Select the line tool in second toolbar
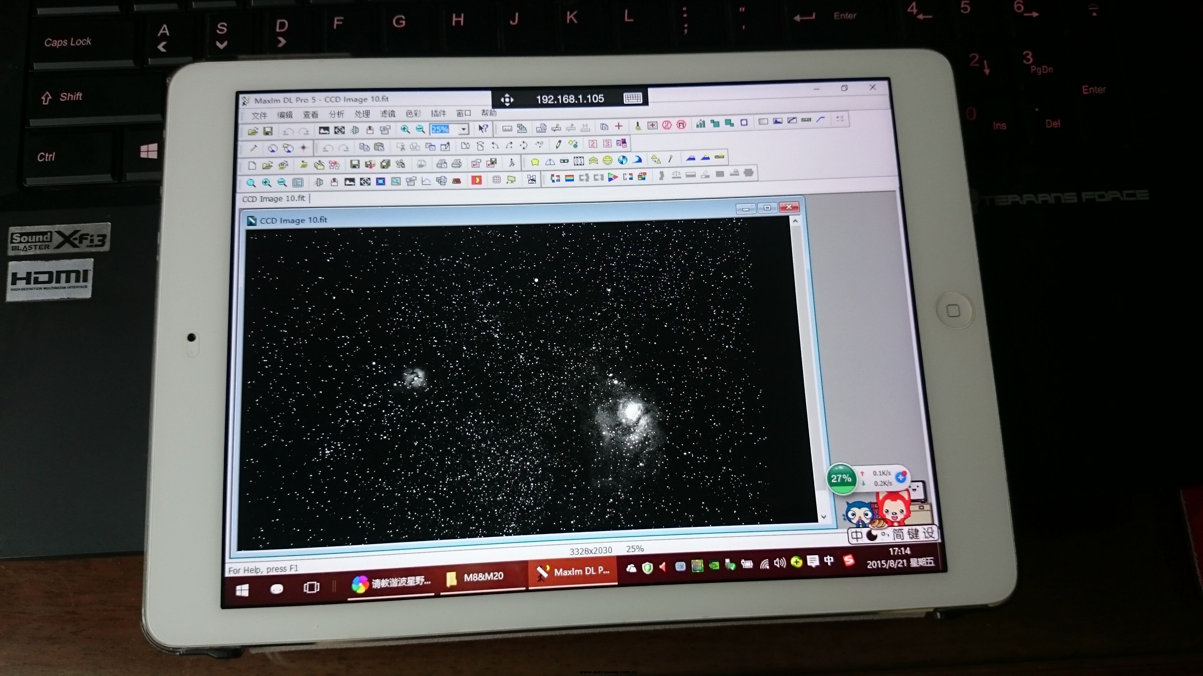 [x=253, y=149]
